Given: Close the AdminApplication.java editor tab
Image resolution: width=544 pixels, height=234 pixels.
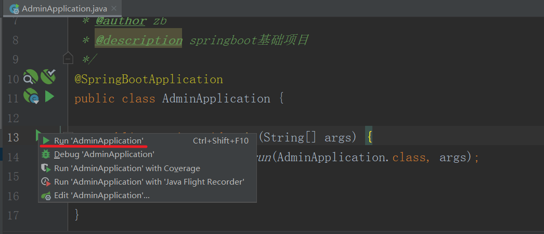Looking at the screenshot, I should point(114,9).
